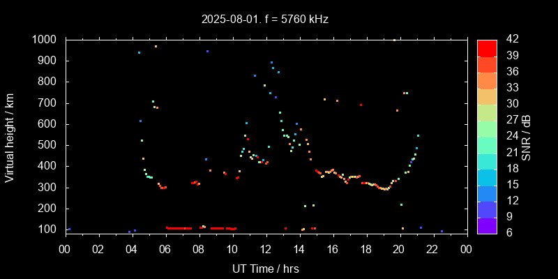Click the long red 100 km trace near 07 hrs

point(179,228)
